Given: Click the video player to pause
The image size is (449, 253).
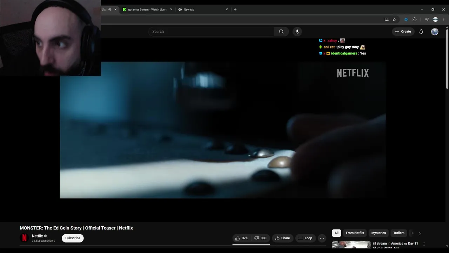Looking at the screenshot, I should (x=223, y=130).
